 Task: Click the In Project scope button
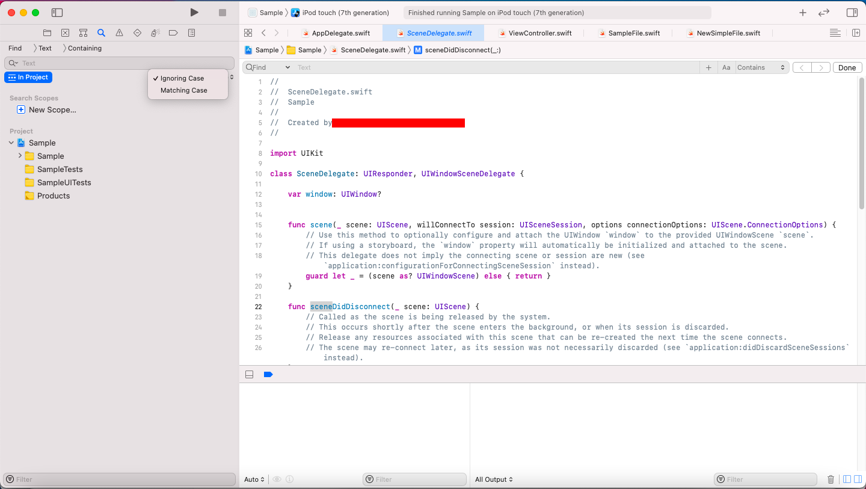28,77
